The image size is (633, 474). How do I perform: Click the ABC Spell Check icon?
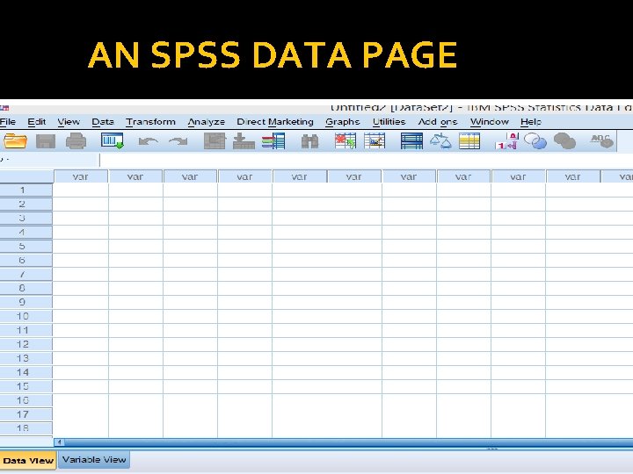[x=601, y=140]
